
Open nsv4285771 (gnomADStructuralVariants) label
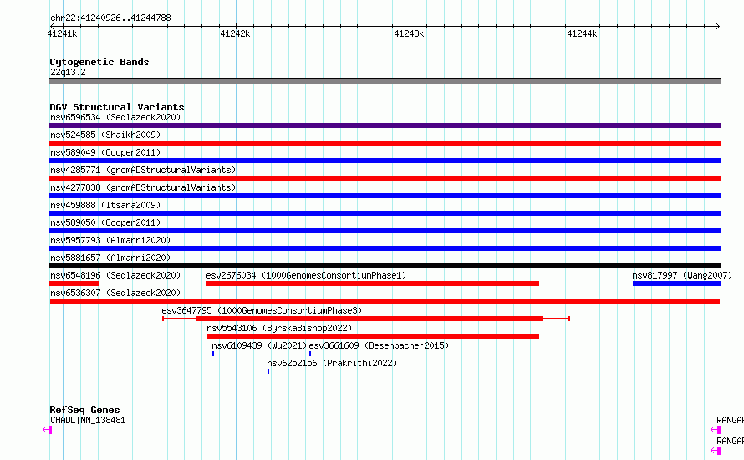143,170
